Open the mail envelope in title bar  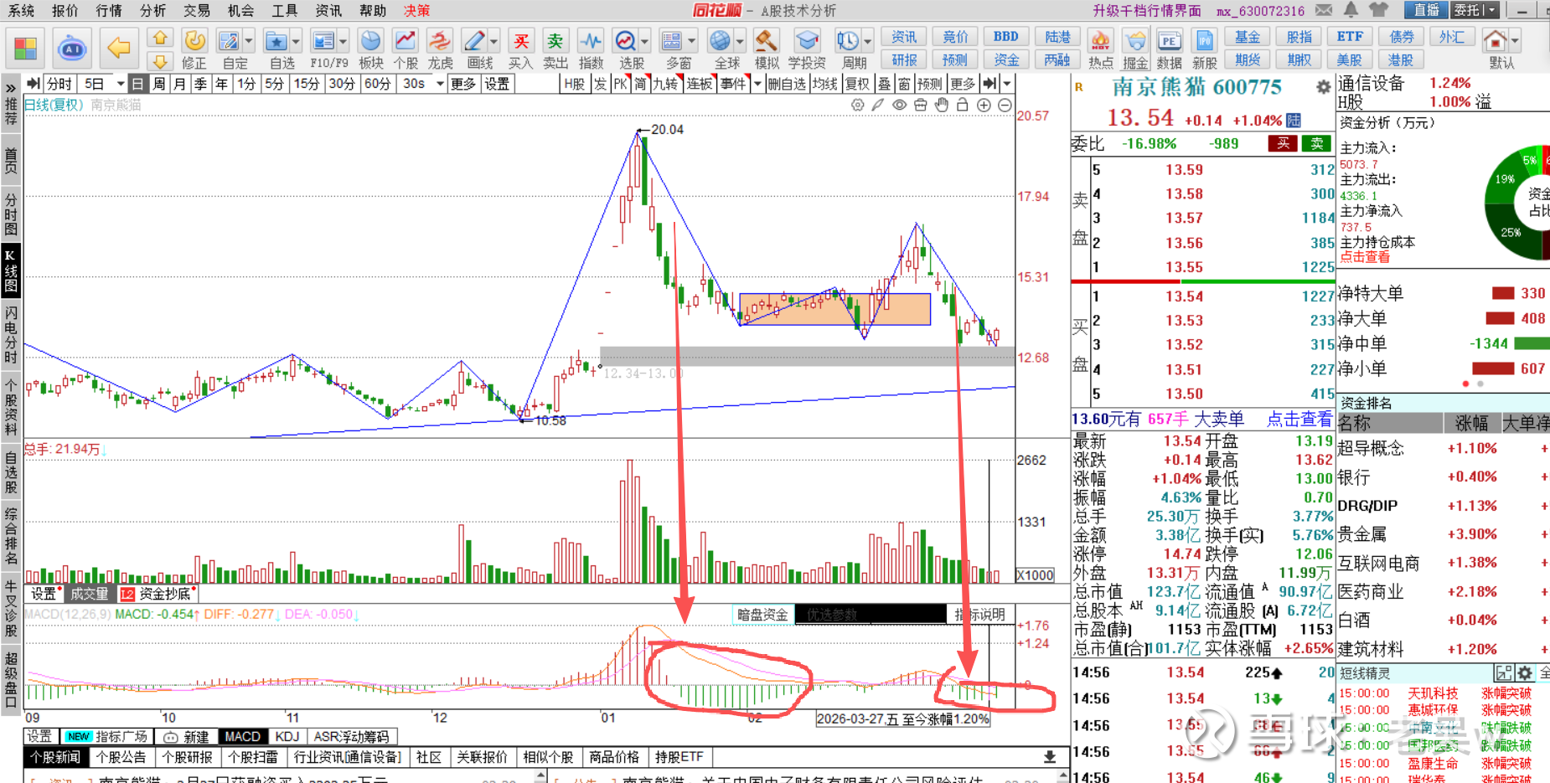[1324, 10]
